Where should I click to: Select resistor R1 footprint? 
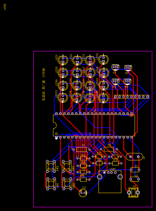pyautogui.click(x=81, y=150)
